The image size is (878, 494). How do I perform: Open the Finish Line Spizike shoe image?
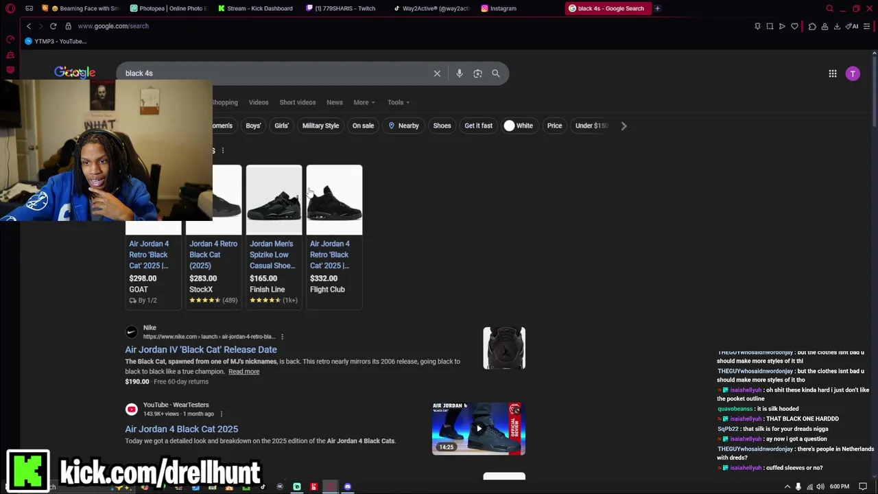[x=274, y=200]
